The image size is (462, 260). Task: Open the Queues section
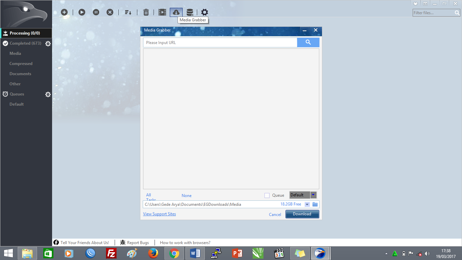17,94
